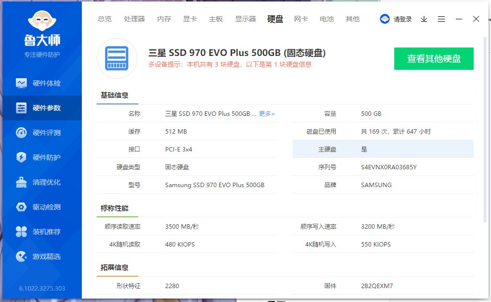Click the 共 169 次 usage value

[396, 132]
